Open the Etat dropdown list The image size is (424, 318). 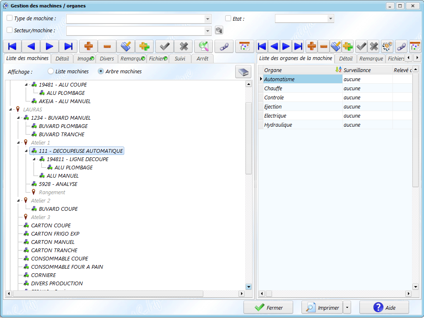click(x=330, y=19)
